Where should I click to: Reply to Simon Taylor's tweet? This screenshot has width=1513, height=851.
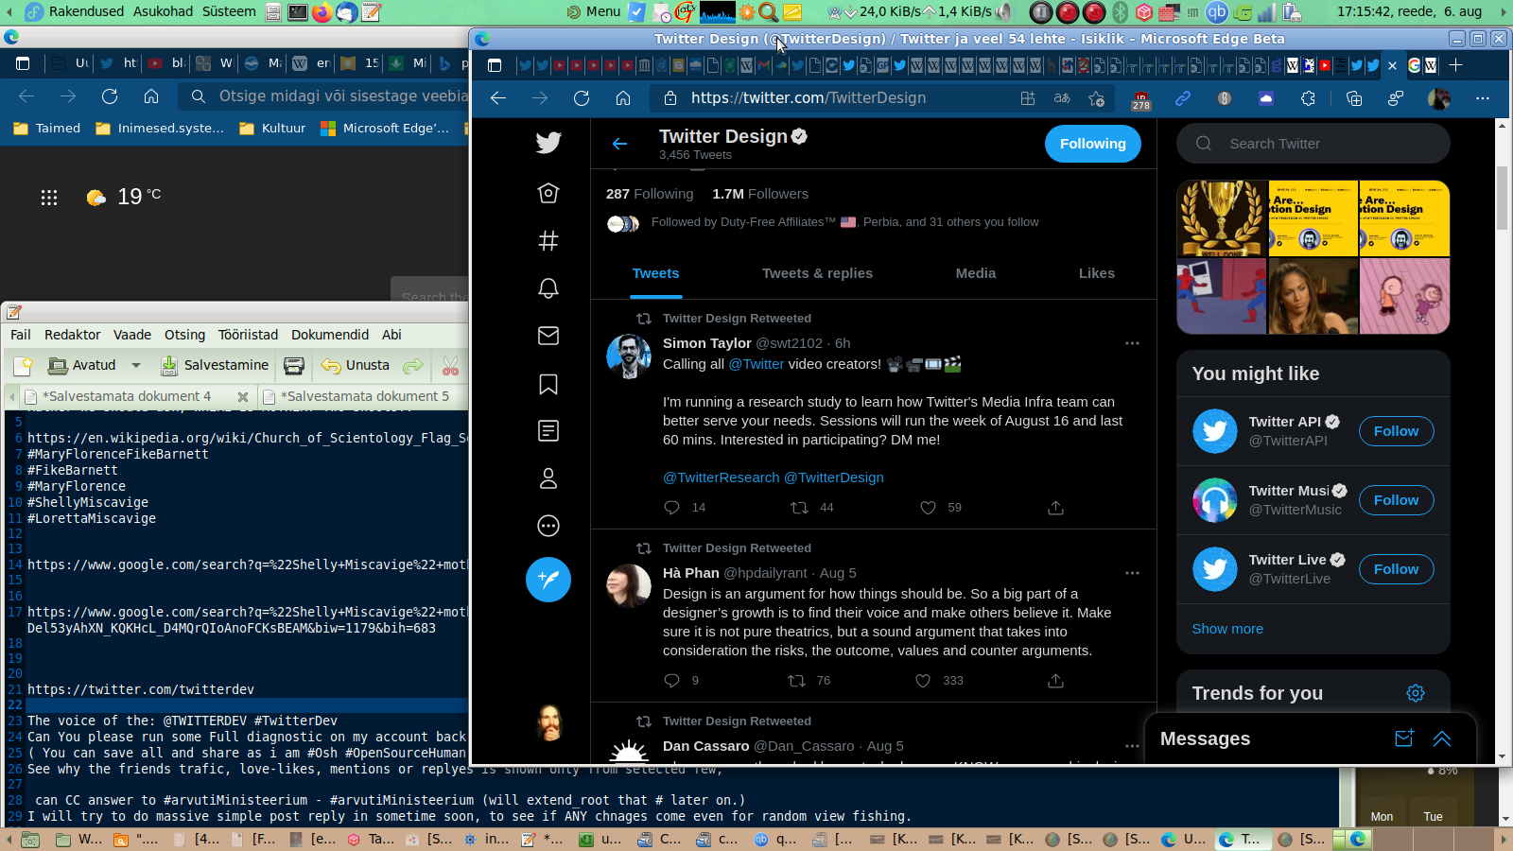point(672,508)
